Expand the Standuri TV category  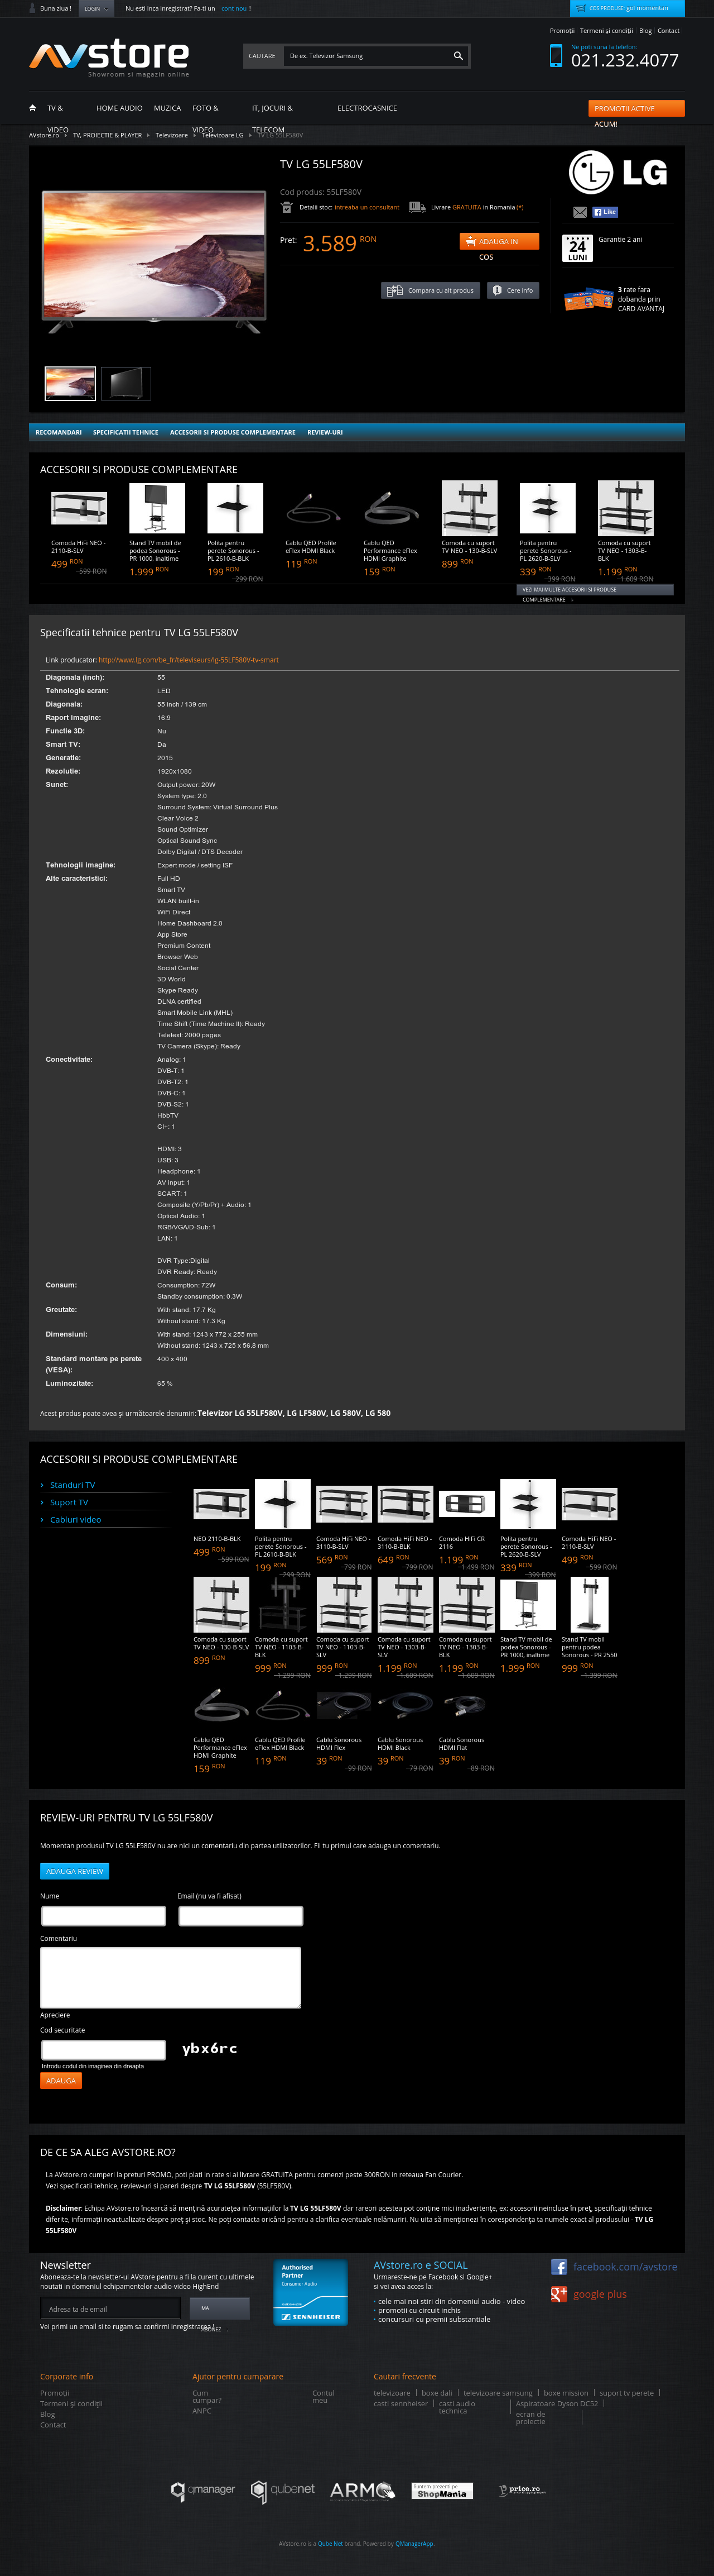73,1485
